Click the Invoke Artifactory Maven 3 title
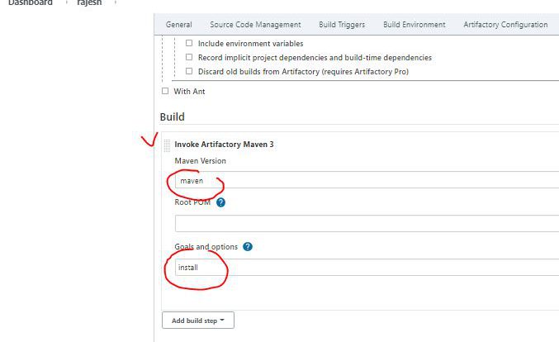Screen dimensions: 559x342 [x=224, y=145]
